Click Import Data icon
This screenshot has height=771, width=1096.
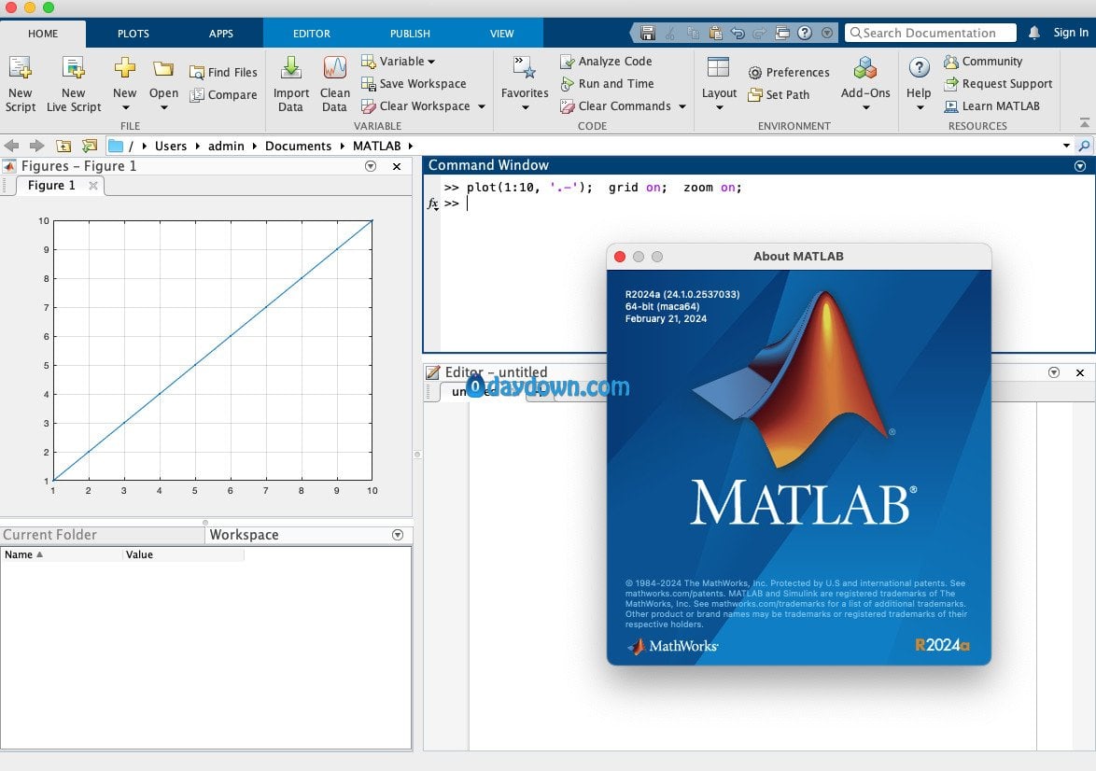click(x=290, y=85)
